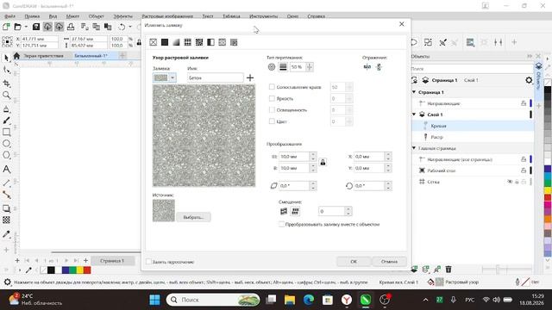Mirror tiles vertically icon

pyautogui.click(x=379, y=67)
